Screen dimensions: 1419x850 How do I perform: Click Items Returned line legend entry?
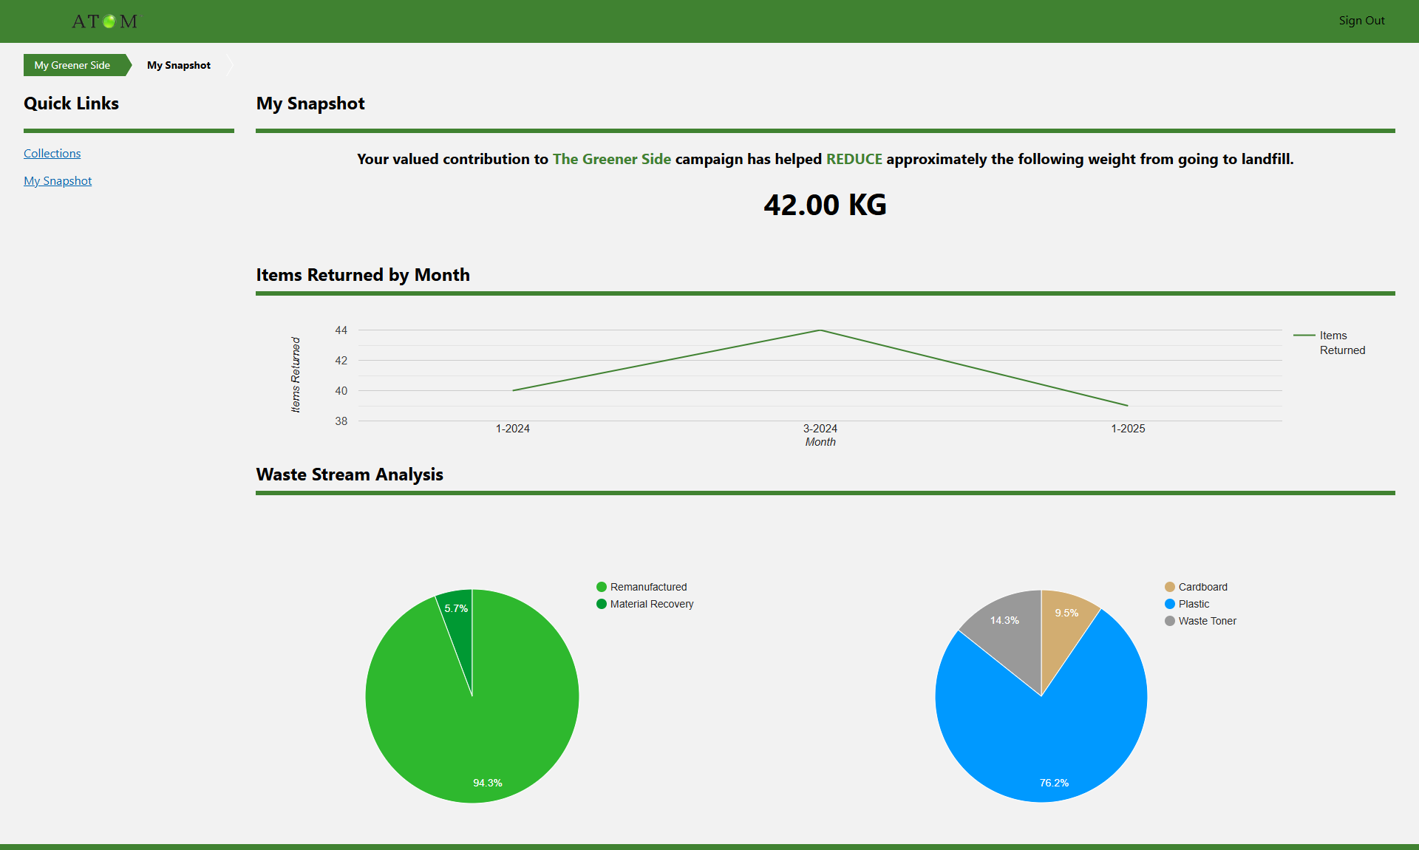pos(1330,342)
